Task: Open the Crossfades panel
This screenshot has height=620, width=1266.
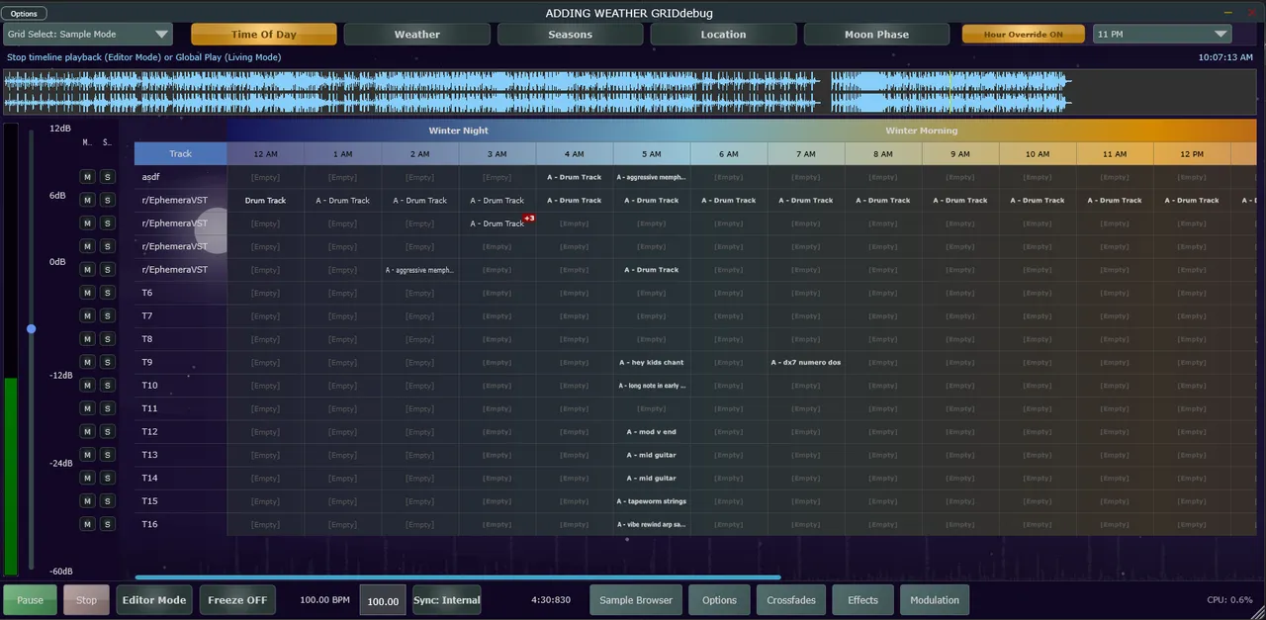Action: [x=791, y=600]
